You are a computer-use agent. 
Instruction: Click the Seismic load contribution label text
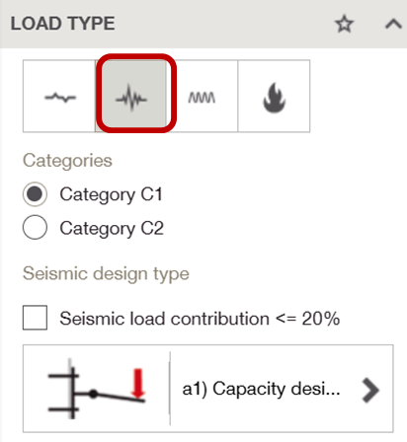click(x=200, y=319)
